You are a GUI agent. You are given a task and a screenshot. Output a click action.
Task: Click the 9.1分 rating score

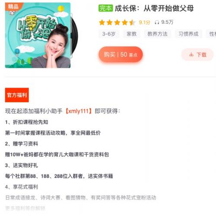[145, 22]
